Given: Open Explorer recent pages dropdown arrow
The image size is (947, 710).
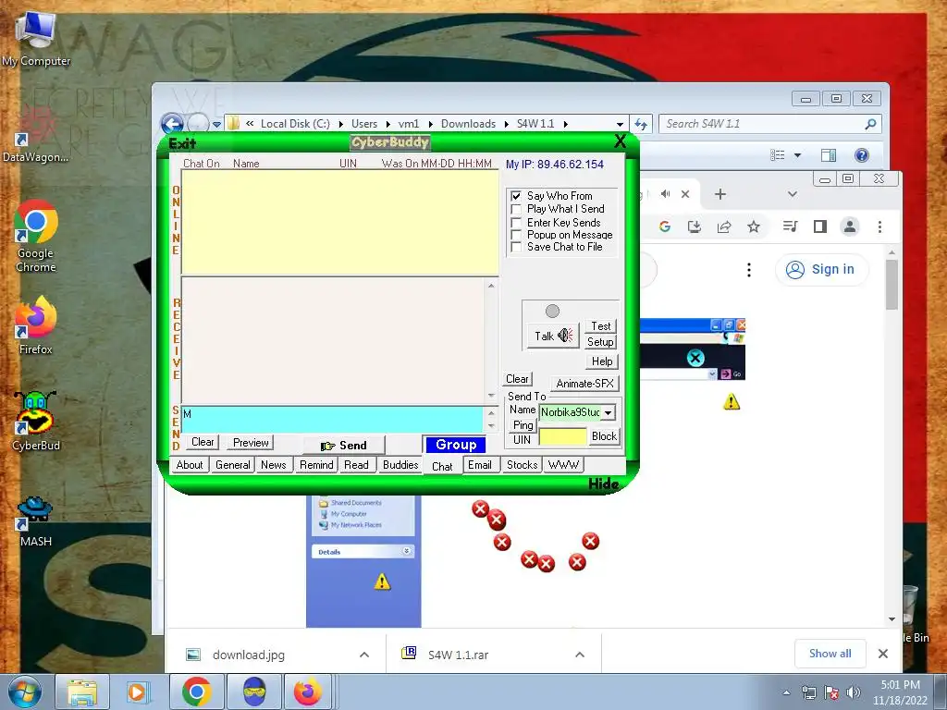Looking at the screenshot, I should [216, 125].
